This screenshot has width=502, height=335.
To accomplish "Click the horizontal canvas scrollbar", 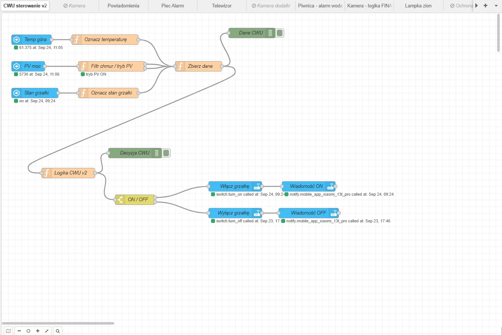I will tap(58, 323).
